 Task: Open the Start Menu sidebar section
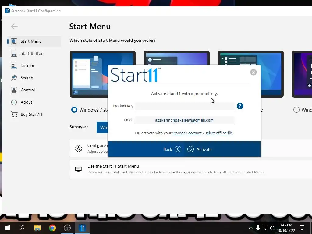34,41
